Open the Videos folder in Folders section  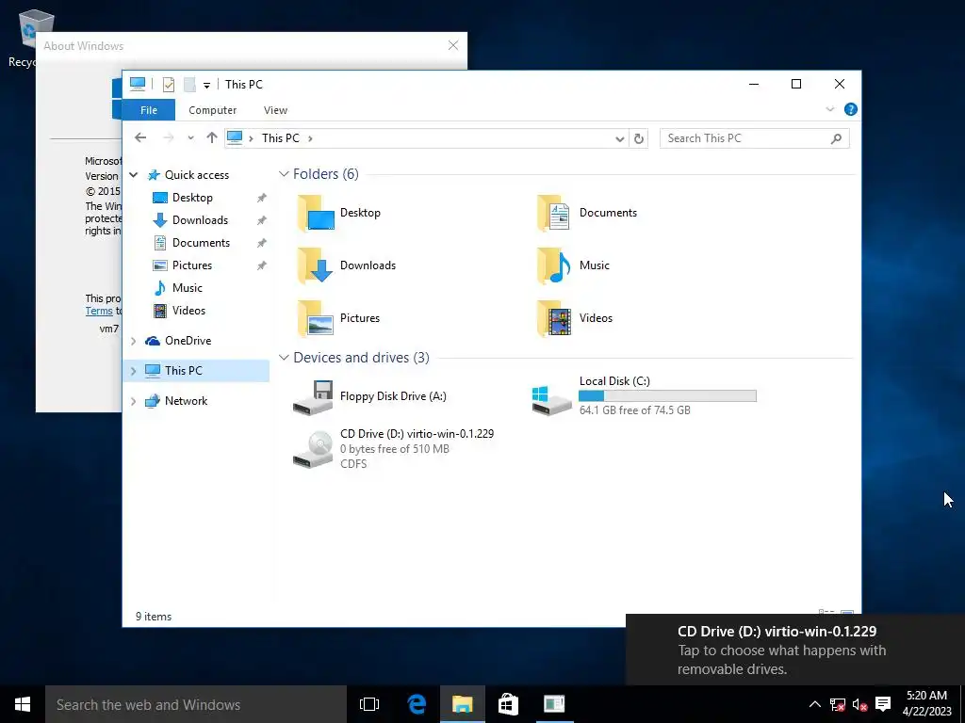coord(575,318)
